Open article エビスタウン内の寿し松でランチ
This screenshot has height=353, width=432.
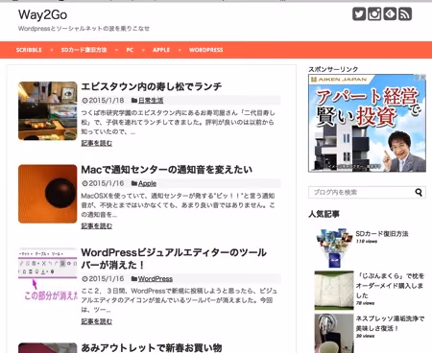pos(151,86)
